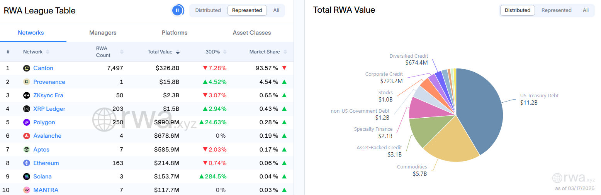Click the green Asset-Backed Credit pie slice

[x=429, y=129]
